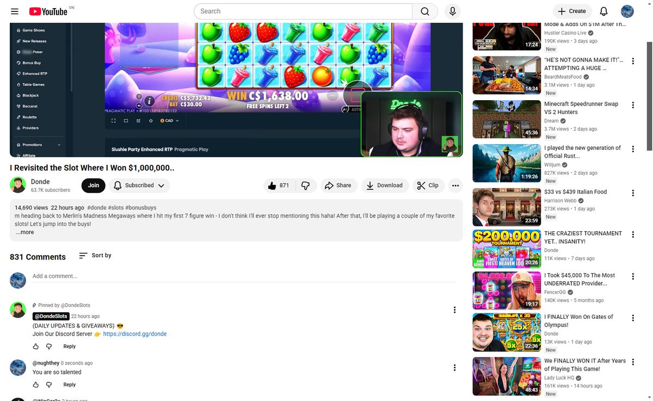Dislike the pinned DondeSlots comment
653x401 pixels.
pyautogui.click(x=49, y=347)
